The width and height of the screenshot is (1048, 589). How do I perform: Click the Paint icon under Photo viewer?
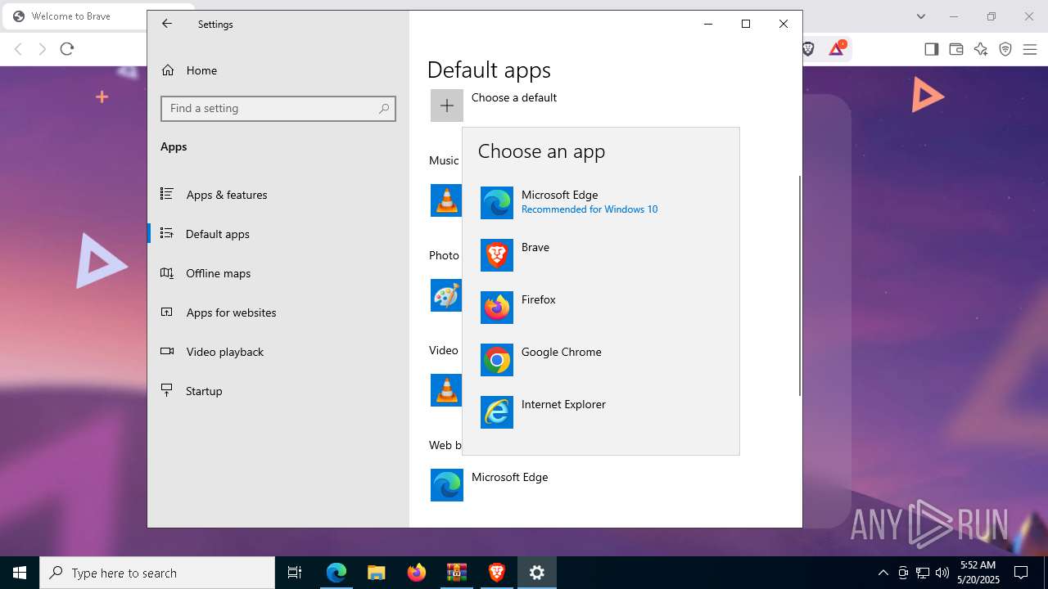pos(446,295)
